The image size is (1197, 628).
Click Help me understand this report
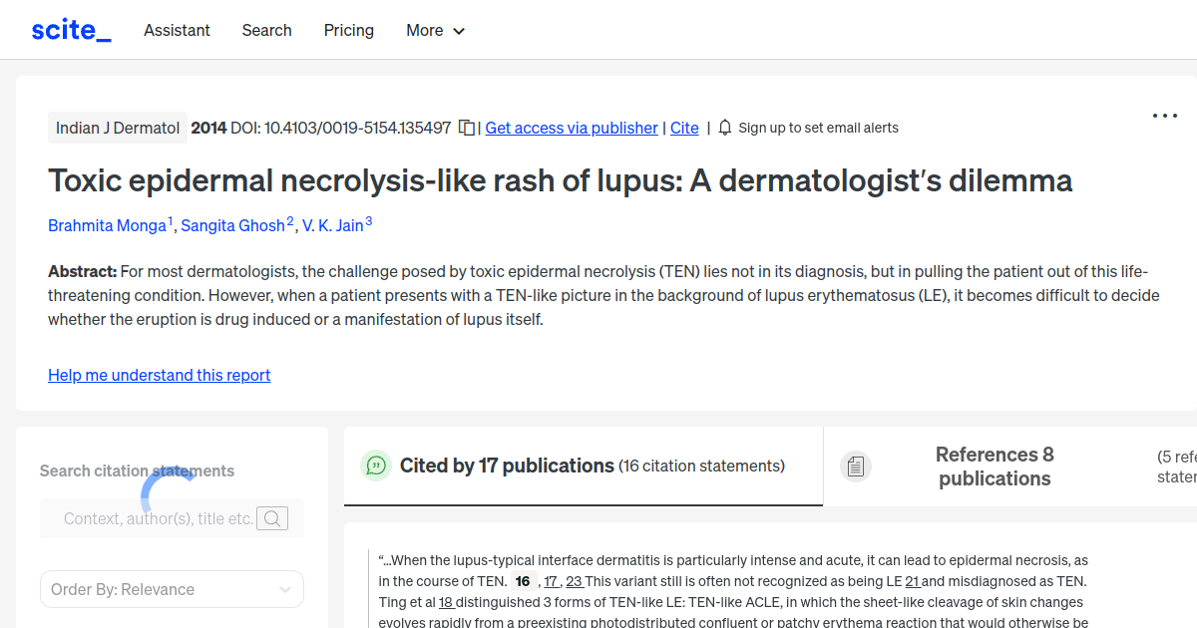coord(159,375)
